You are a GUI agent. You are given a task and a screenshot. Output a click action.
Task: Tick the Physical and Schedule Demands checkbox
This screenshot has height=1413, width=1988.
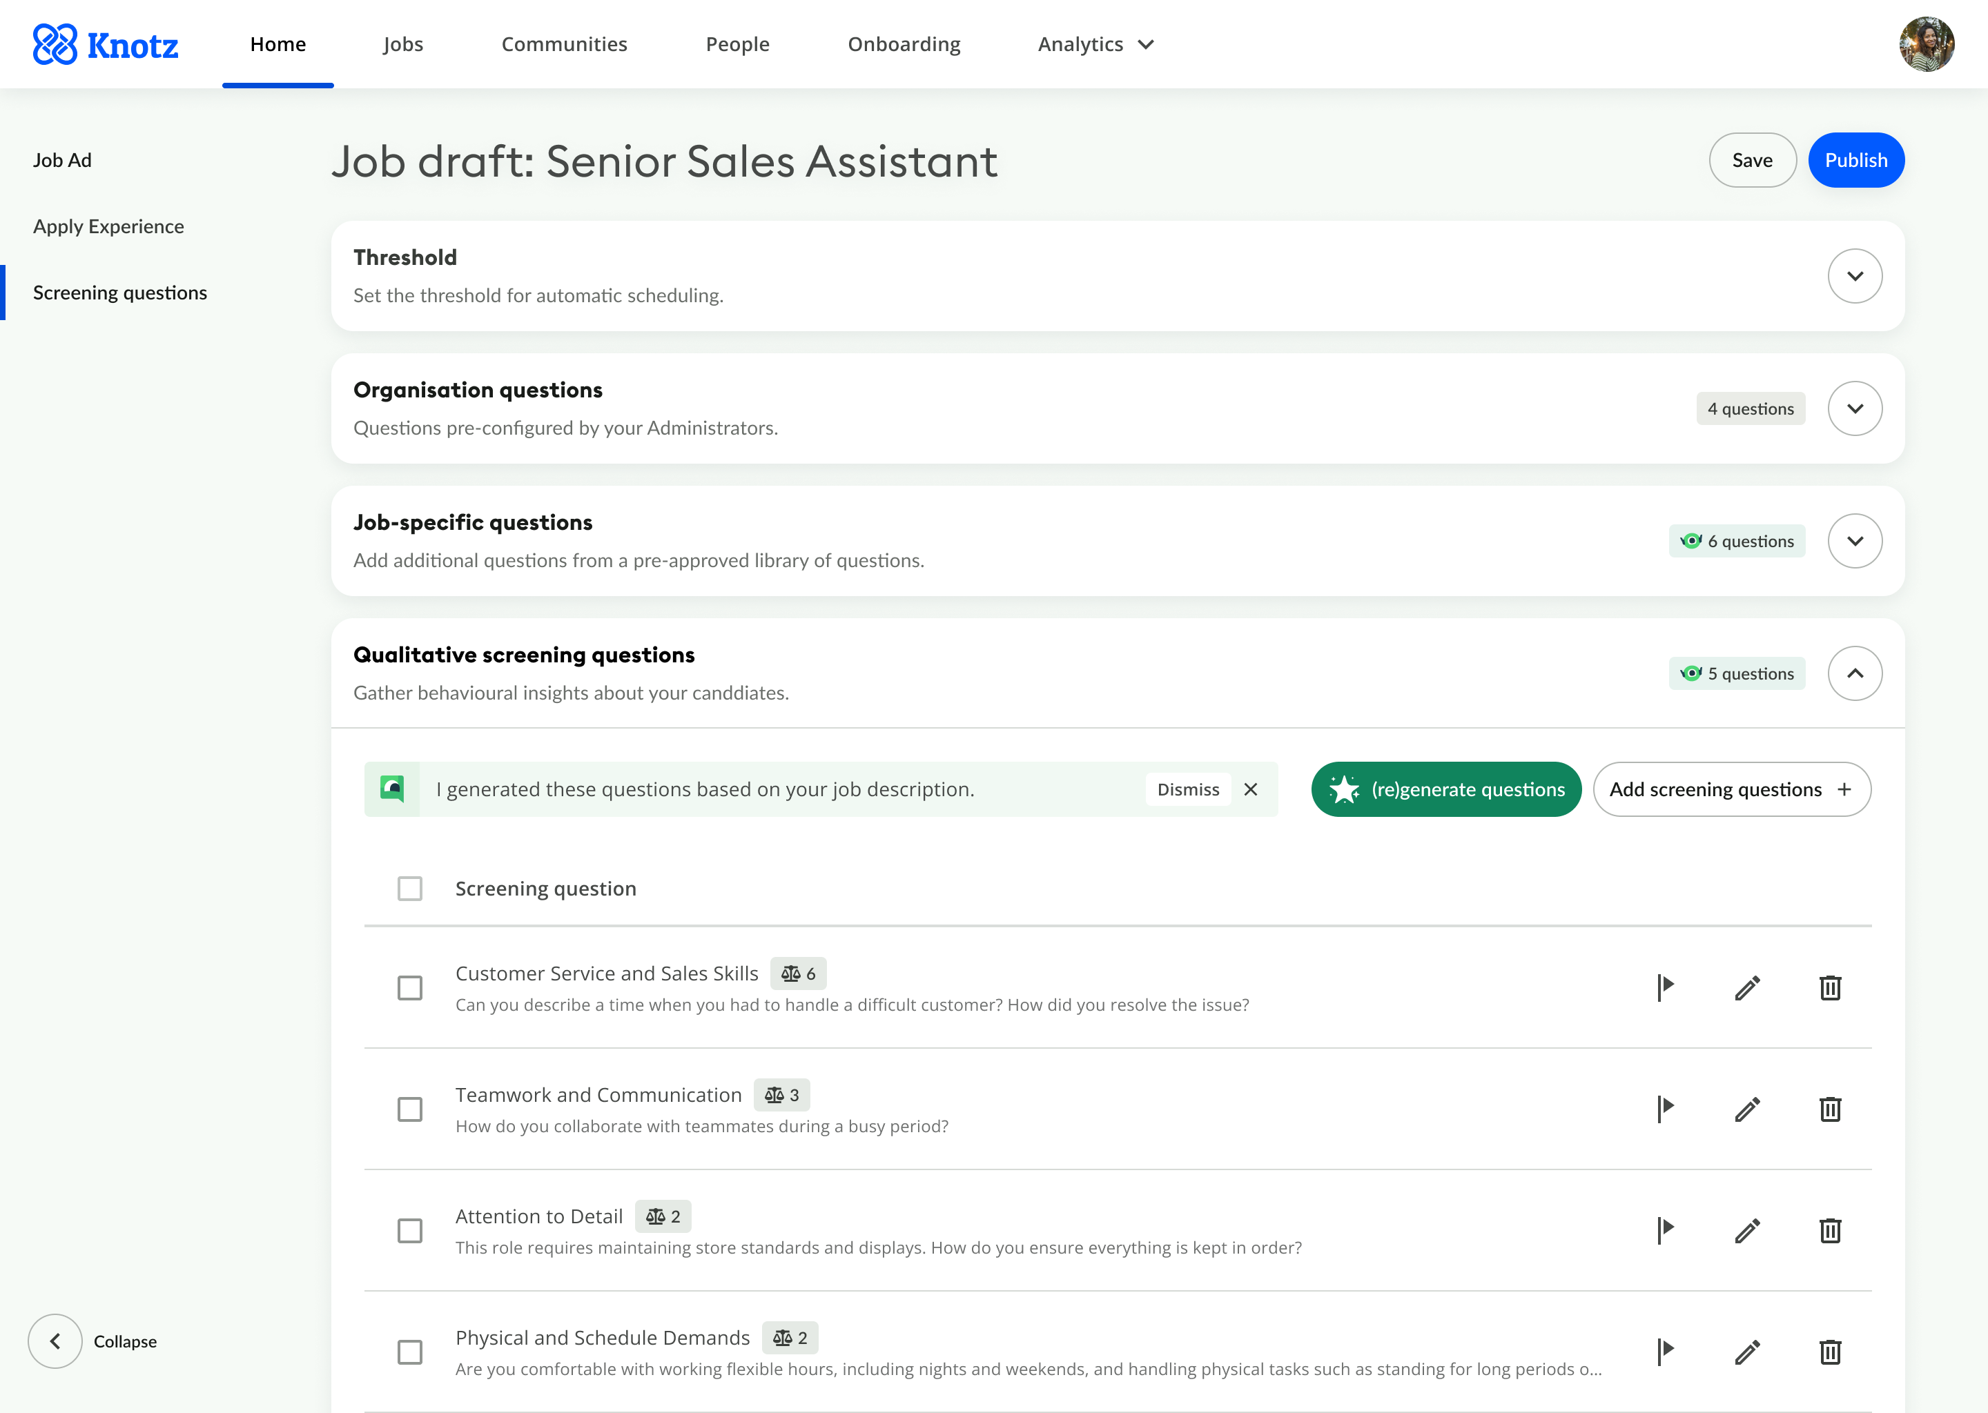pos(410,1352)
